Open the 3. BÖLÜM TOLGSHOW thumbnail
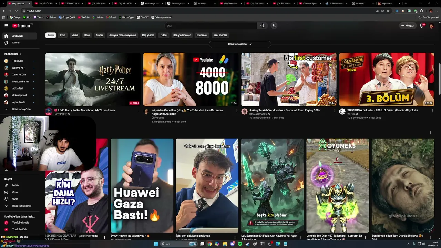This screenshot has height=248, width=441. point(387,80)
